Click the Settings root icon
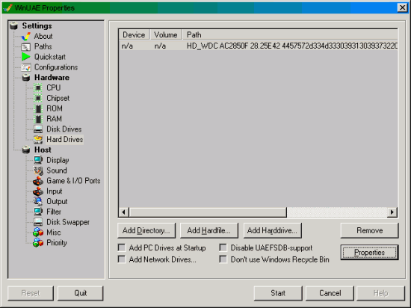Viewport: 411px width, 308px height. click(13, 25)
